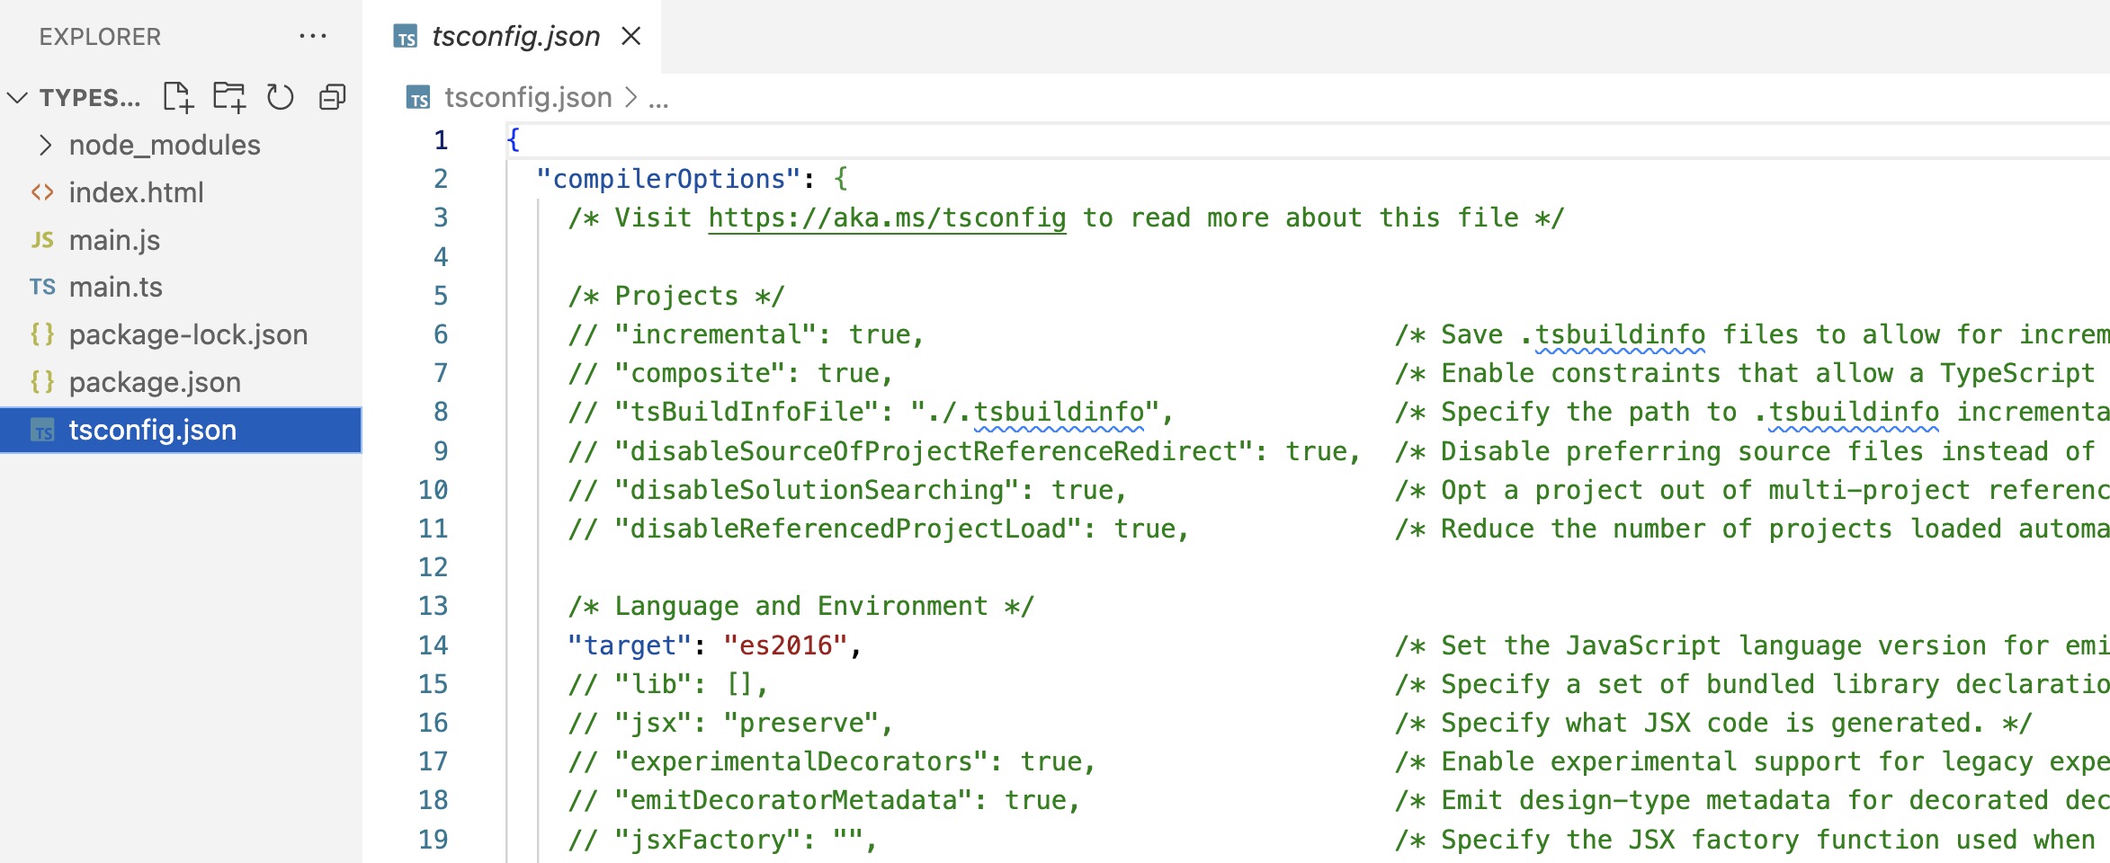Click the tsconfig.json breadcrumb item
Screen dimensions: 2110x863
coord(527,97)
